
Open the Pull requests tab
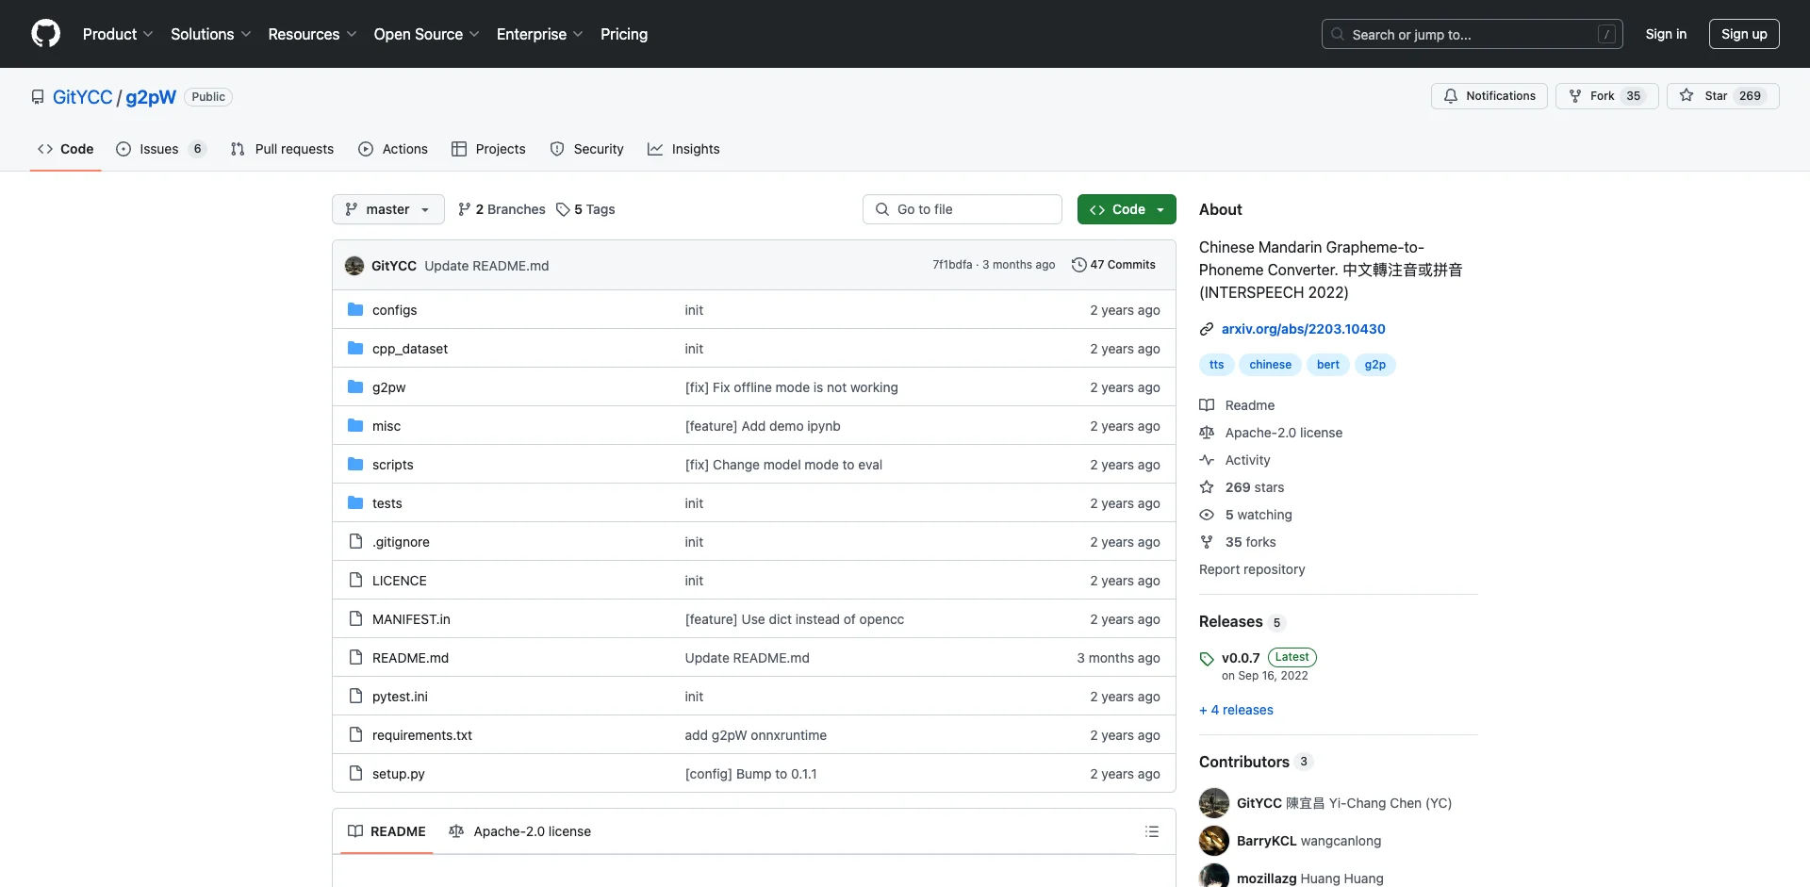[282, 149]
